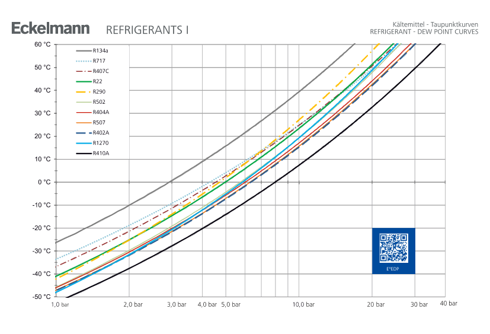Click the REFRIGERANTS I heading
The image size is (490, 334).
point(147,30)
